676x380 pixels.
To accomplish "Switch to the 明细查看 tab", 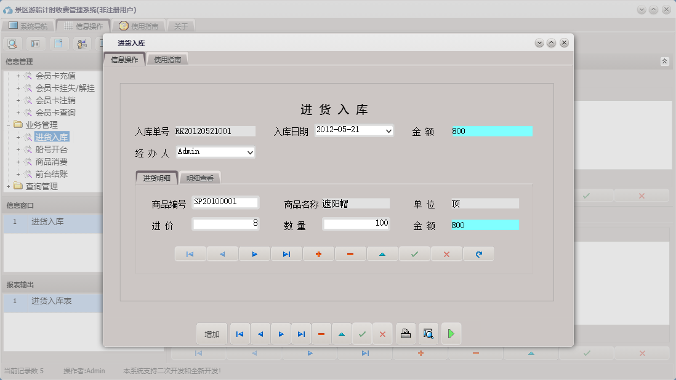I will click(200, 178).
